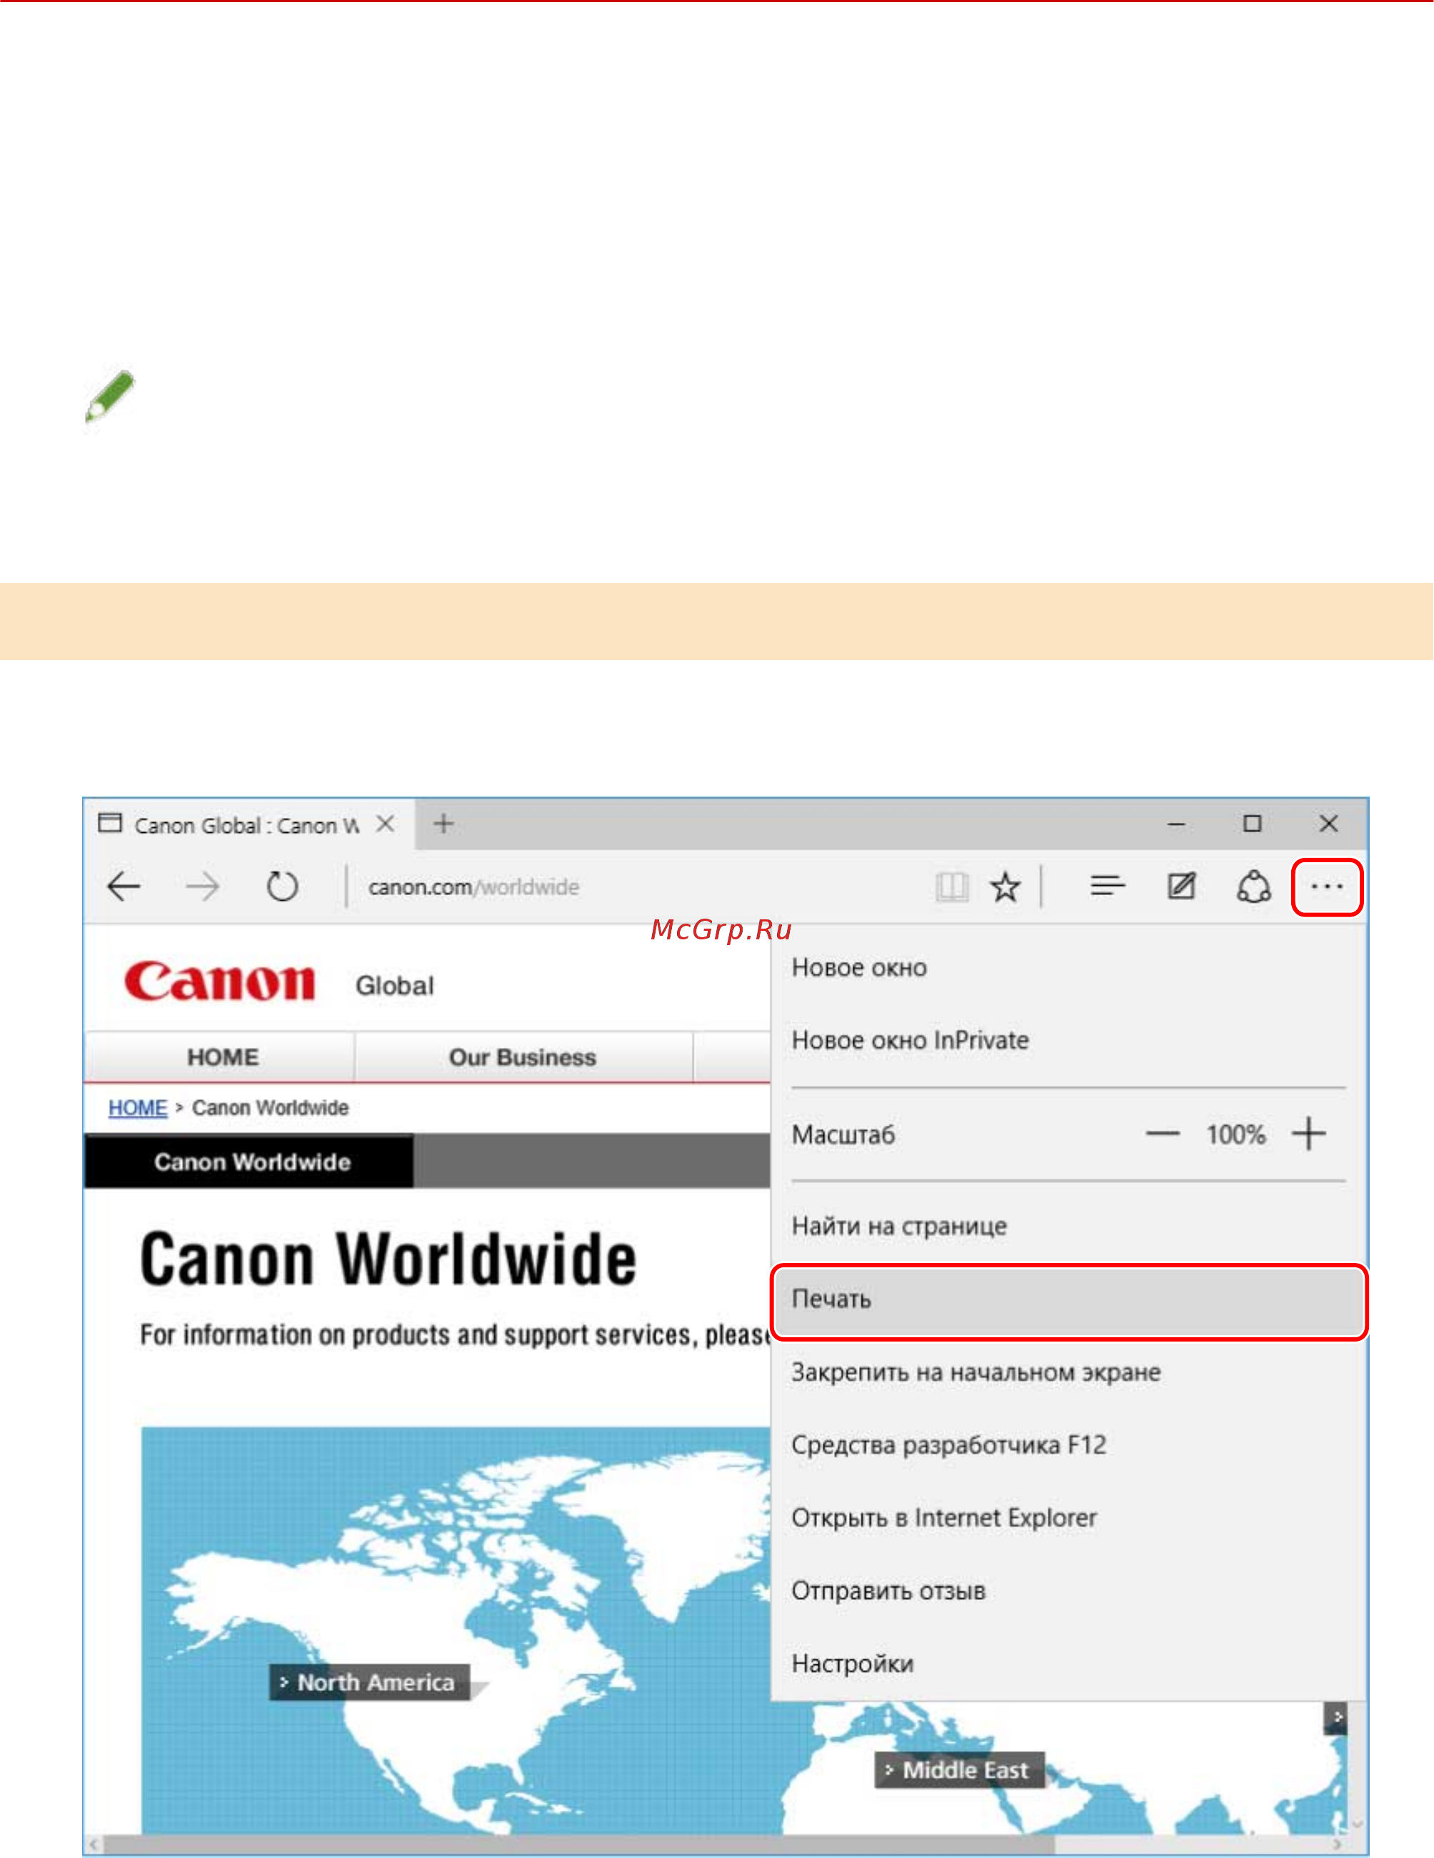
Task: Decrease zoom with minus button
Action: coord(1163,1134)
